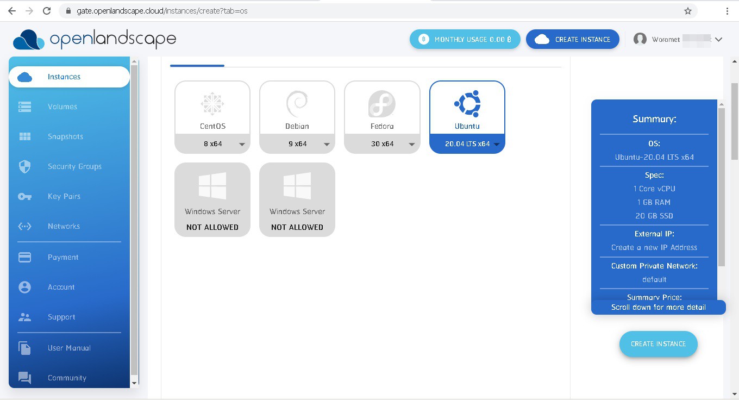Click the MONTHLY USAGE button
This screenshot has height=400, width=739.
(x=465, y=39)
